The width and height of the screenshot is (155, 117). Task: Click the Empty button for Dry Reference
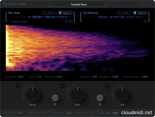124,13
